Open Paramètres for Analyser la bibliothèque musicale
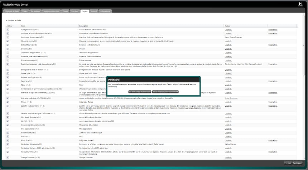The height and width of the screenshot is (170, 308). (273, 34)
